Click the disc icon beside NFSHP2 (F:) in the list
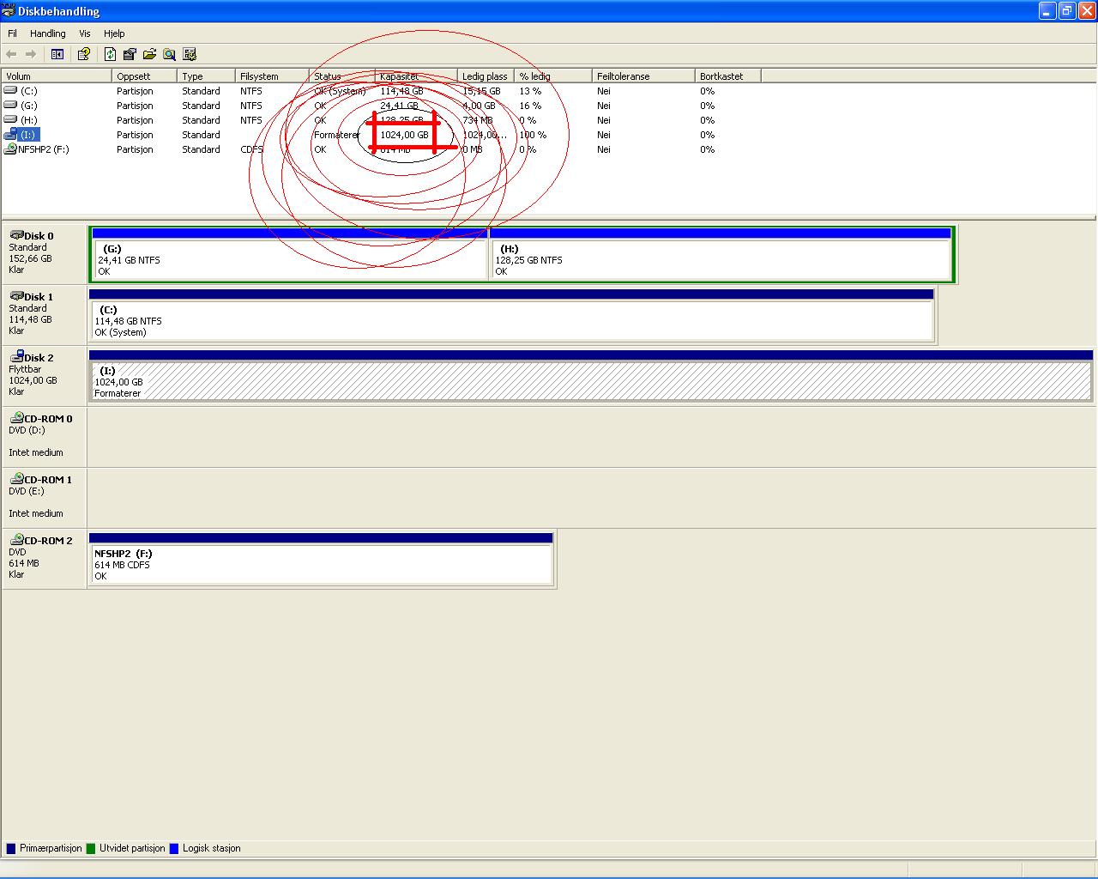The width and height of the screenshot is (1098, 879). coord(10,149)
